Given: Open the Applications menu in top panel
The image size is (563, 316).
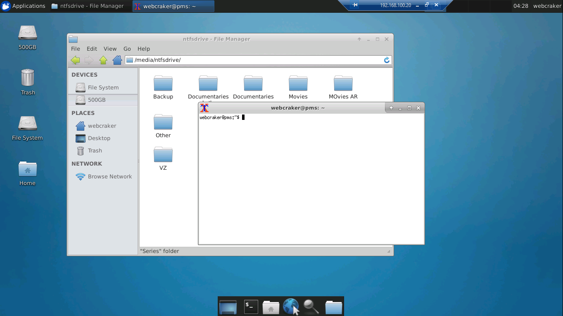Looking at the screenshot, I should (x=24, y=6).
